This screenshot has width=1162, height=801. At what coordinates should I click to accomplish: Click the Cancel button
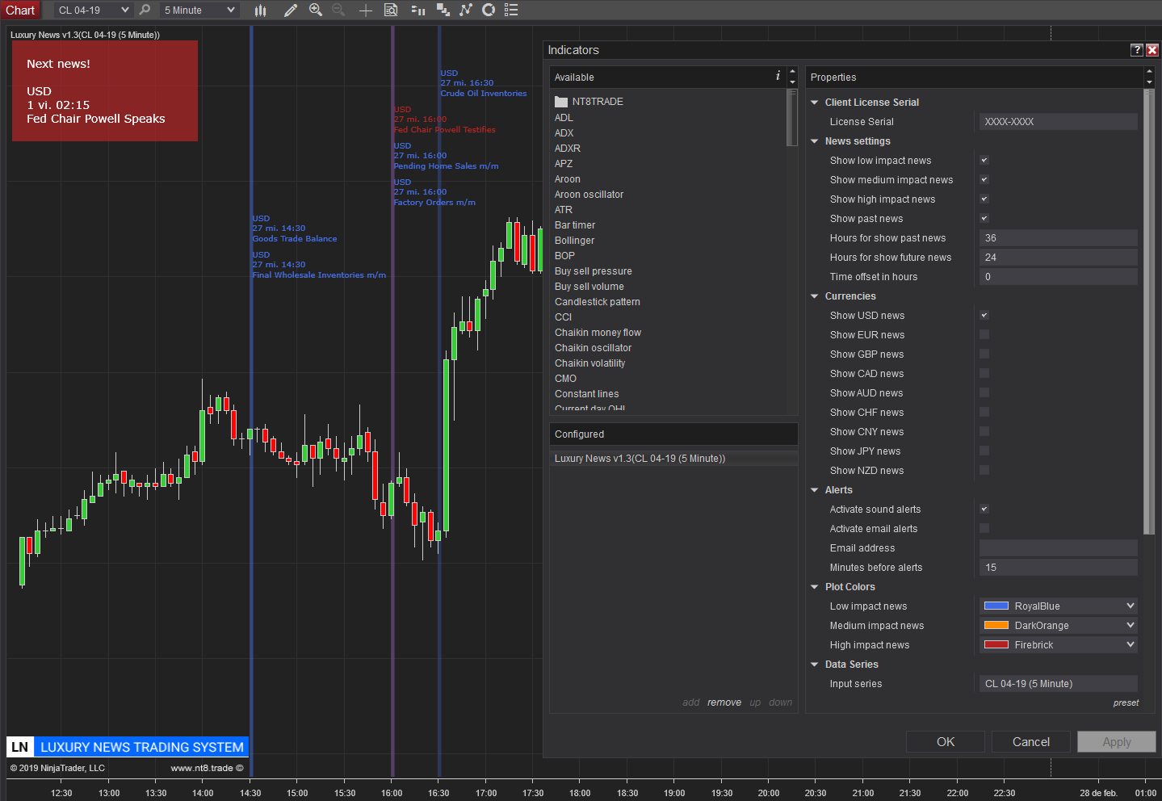pos(1031,742)
